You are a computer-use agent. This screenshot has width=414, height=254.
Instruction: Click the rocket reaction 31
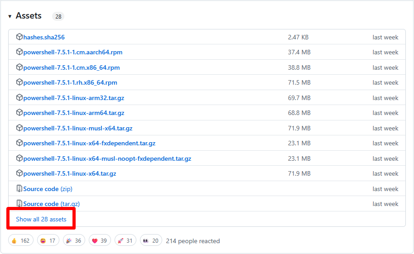[125, 240]
